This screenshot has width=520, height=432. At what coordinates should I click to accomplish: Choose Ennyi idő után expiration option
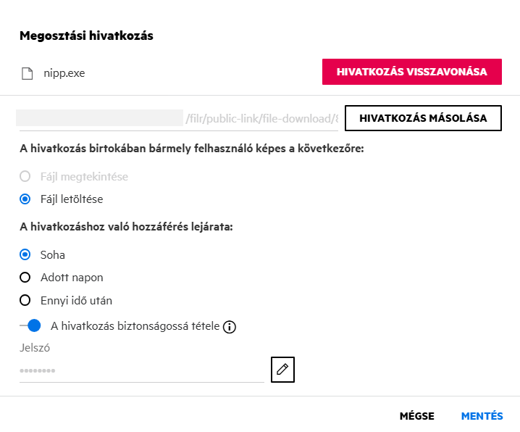(25, 300)
